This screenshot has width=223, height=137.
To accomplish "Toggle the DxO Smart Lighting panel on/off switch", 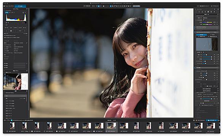I will [x=195, y=27].
